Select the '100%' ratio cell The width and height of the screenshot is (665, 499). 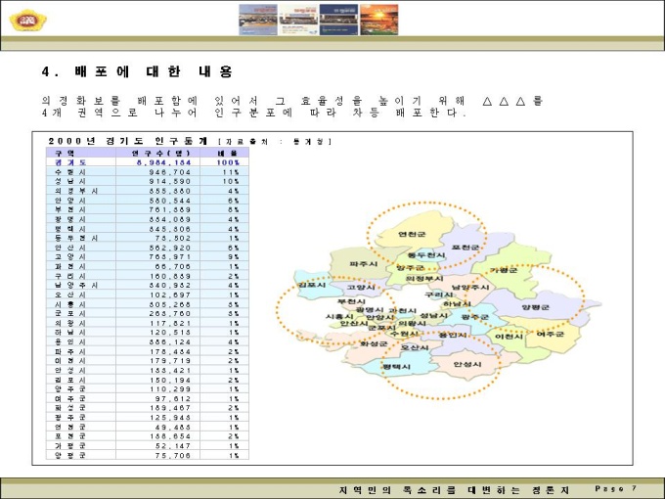228,162
